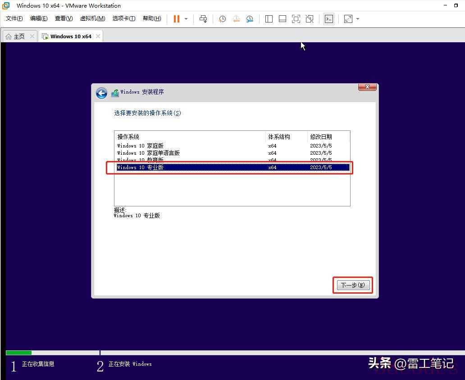This screenshot has width=465, height=380.
Task: Select Windows 10 家庭单语言版 entry
Action: coord(148,153)
